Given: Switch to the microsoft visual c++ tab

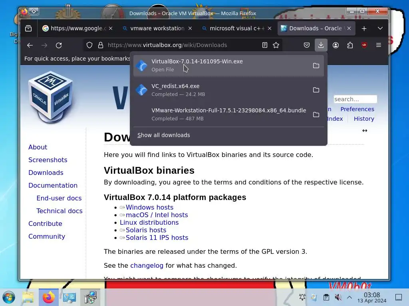Looking at the screenshot, I should coord(233,28).
